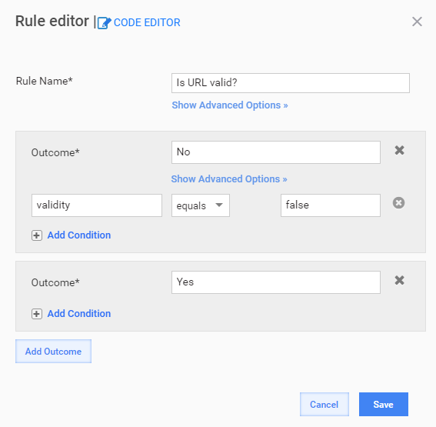Click the Outcome field containing 'No'
Image resolution: width=436 pixels, height=427 pixels.
[x=276, y=152]
